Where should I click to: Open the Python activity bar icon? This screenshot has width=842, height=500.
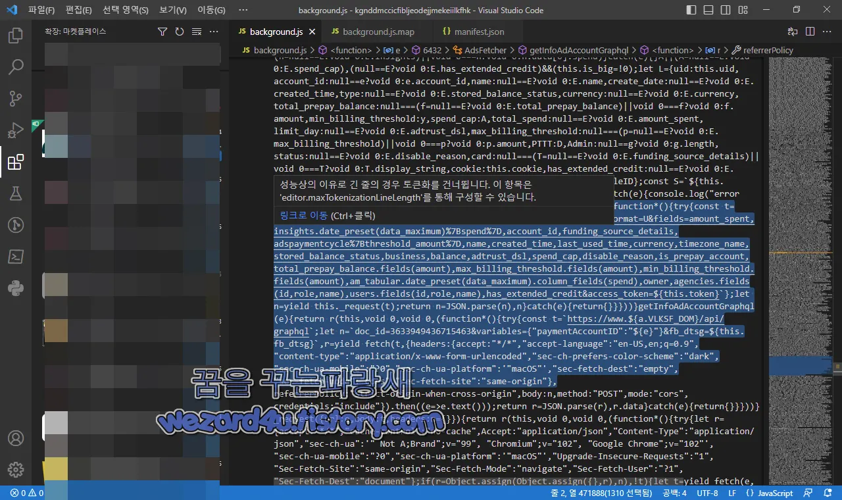(x=16, y=288)
